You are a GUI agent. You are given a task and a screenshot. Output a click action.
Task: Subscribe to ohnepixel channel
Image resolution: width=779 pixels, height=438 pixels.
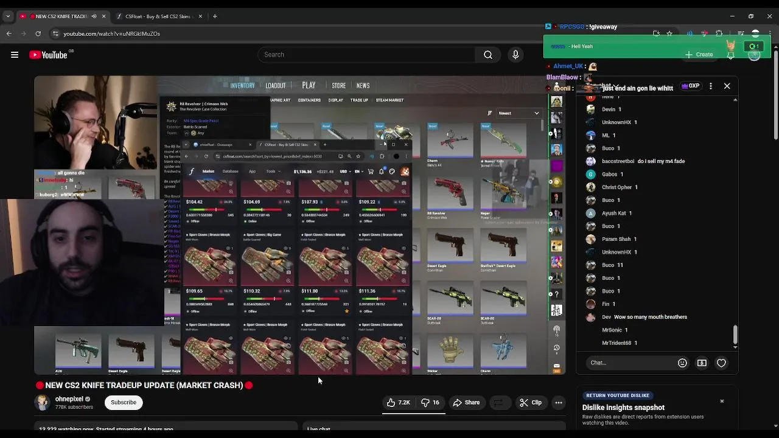[x=124, y=402]
